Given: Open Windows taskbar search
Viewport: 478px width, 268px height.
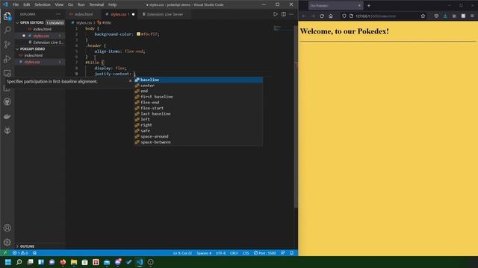Looking at the screenshot, I should (x=19, y=262).
